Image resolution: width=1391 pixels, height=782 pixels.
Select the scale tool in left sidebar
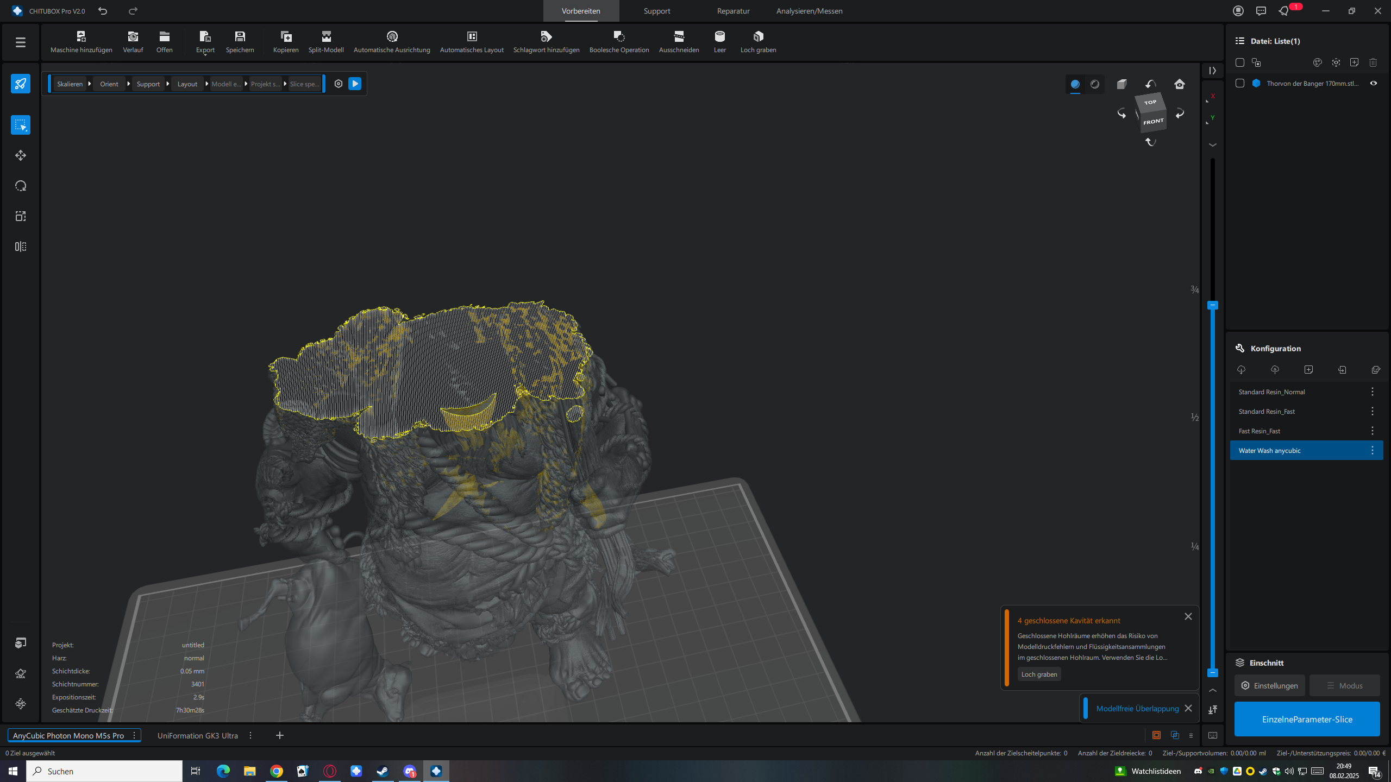21,216
